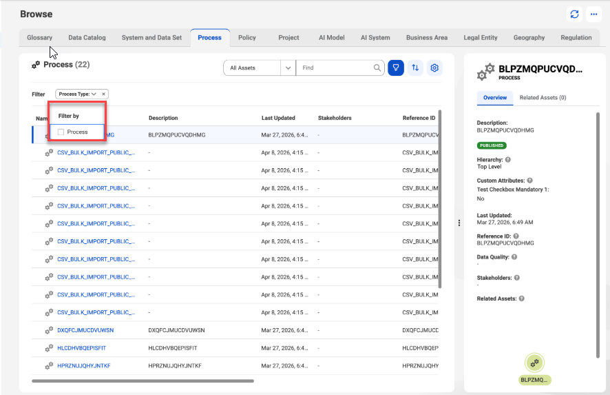Open the Policy tab
The height and width of the screenshot is (395, 610).
tap(247, 38)
